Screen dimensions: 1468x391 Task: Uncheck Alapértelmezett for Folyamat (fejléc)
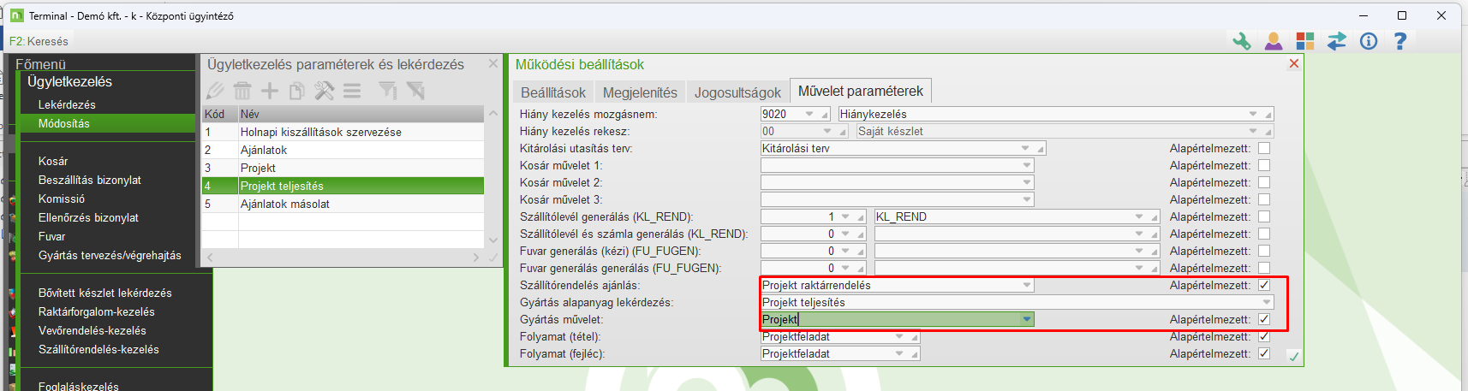(1264, 353)
